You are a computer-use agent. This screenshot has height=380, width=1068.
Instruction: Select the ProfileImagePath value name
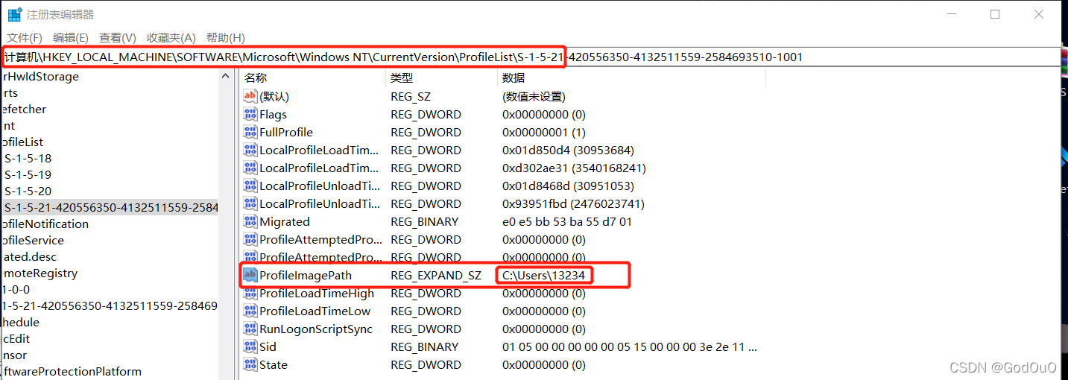coord(306,275)
